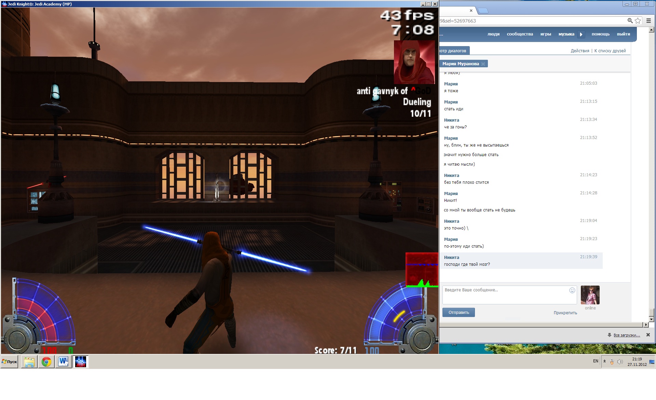Image resolution: width=656 pixels, height=400 pixels.
Task: Open the emoji smiley picker
Action: (x=572, y=290)
